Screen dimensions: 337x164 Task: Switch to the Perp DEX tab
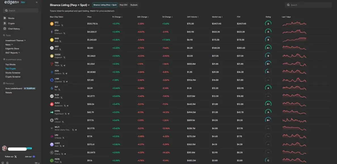click(x=124, y=5)
